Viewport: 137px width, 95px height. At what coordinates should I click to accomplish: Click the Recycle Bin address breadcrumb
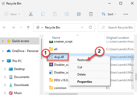click(x=53, y=27)
